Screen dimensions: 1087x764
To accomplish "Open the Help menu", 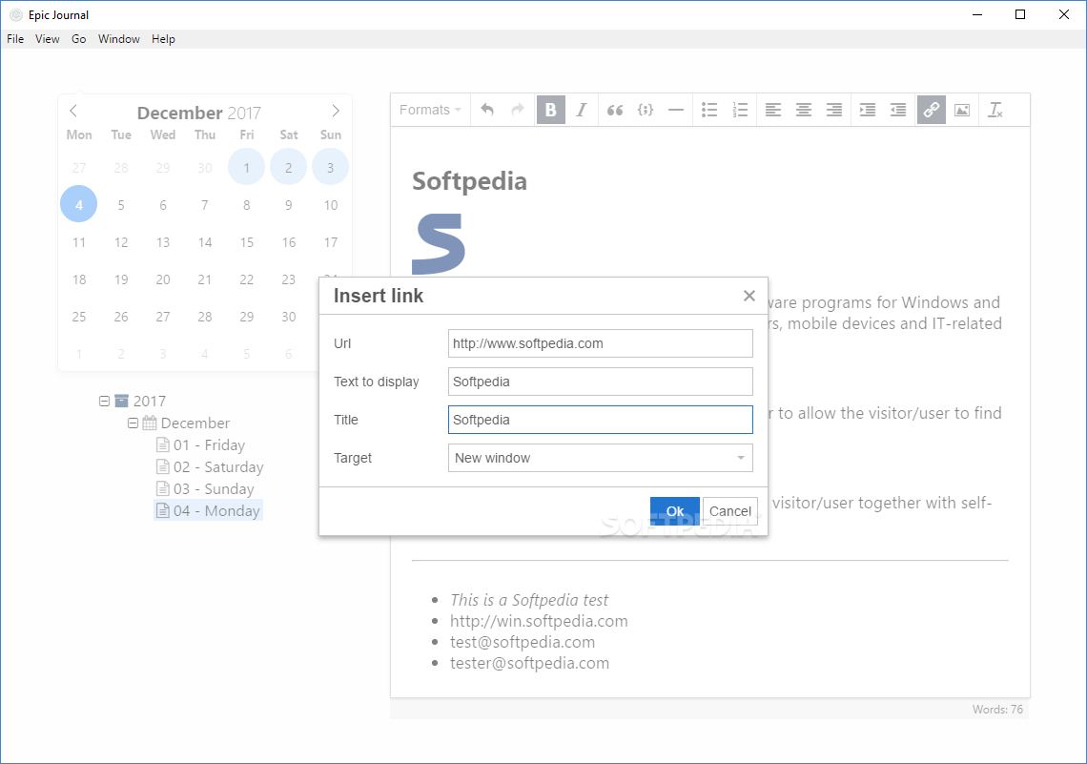I will [164, 39].
